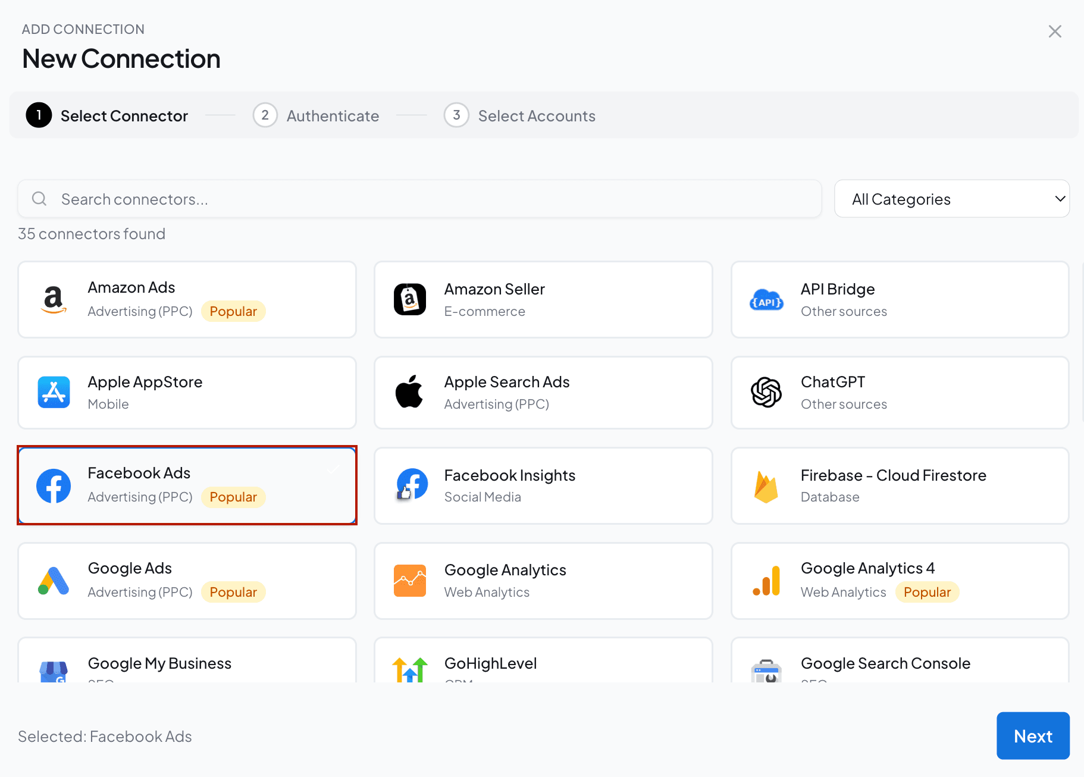
Task: Go to step 2 Authenticate
Action: 316,115
